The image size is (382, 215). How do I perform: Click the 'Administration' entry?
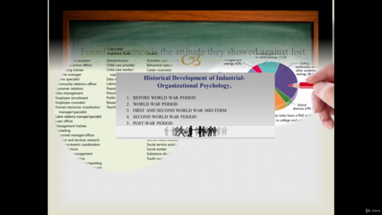pos(117,60)
